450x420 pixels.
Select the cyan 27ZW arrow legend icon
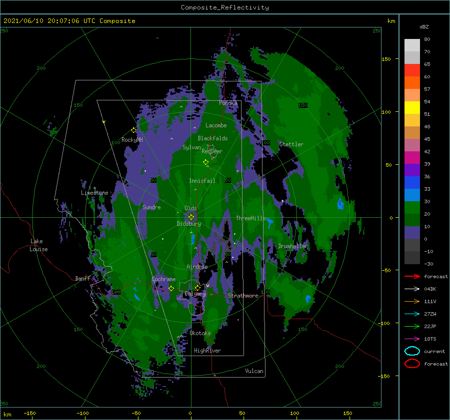click(x=412, y=314)
